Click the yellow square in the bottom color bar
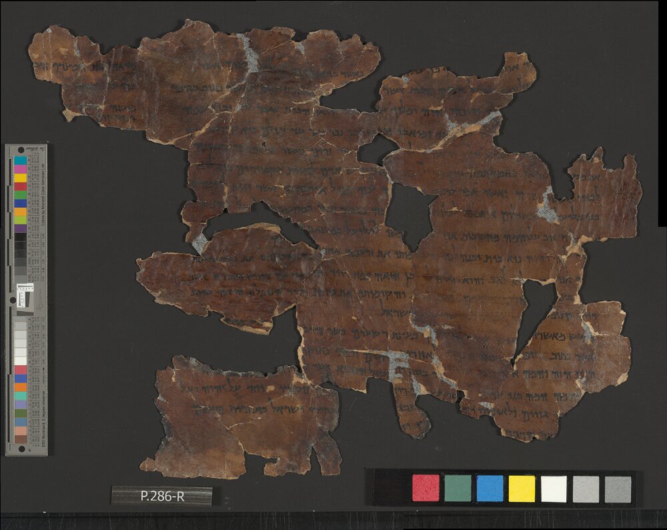The height and width of the screenshot is (530, 667). [x=522, y=489]
